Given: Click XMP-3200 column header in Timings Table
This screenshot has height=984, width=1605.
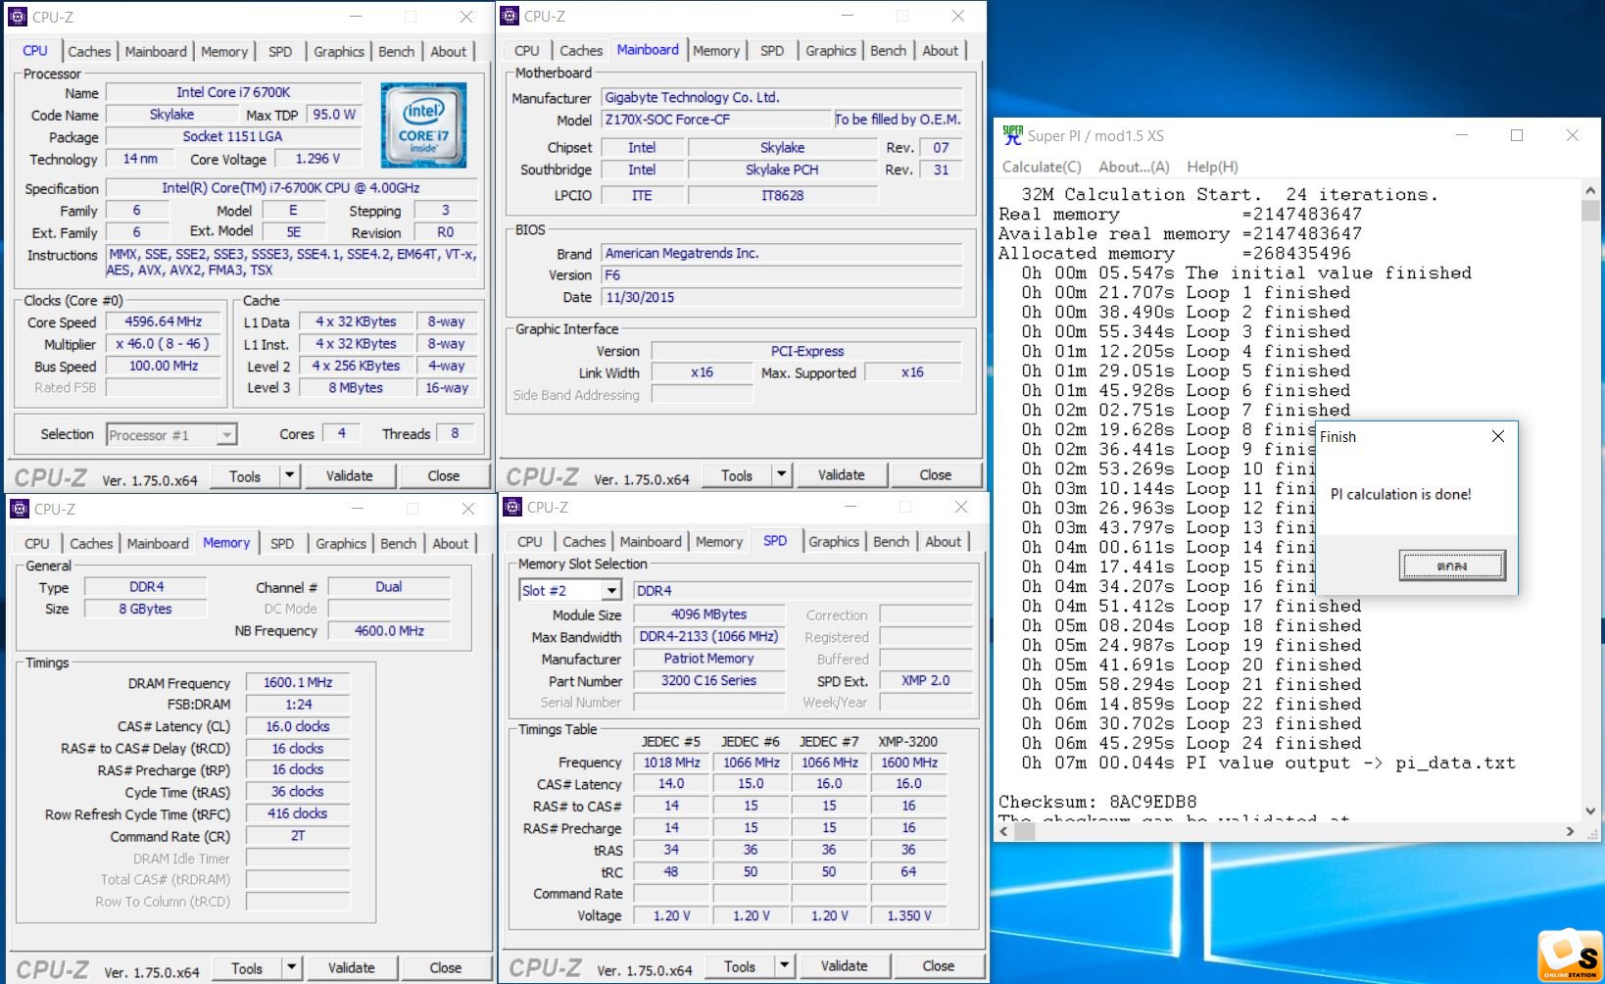Looking at the screenshot, I should pyautogui.click(x=908, y=741).
